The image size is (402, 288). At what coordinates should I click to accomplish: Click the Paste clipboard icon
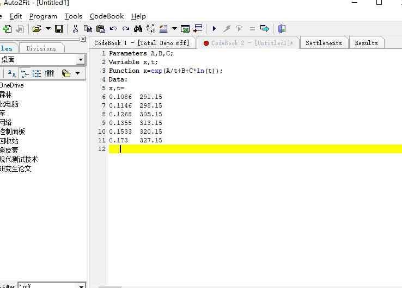pyautogui.click(x=100, y=29)
